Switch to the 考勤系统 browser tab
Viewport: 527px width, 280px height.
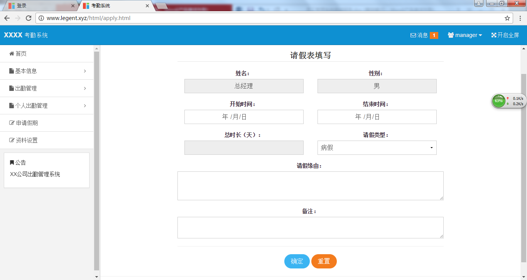116,6
